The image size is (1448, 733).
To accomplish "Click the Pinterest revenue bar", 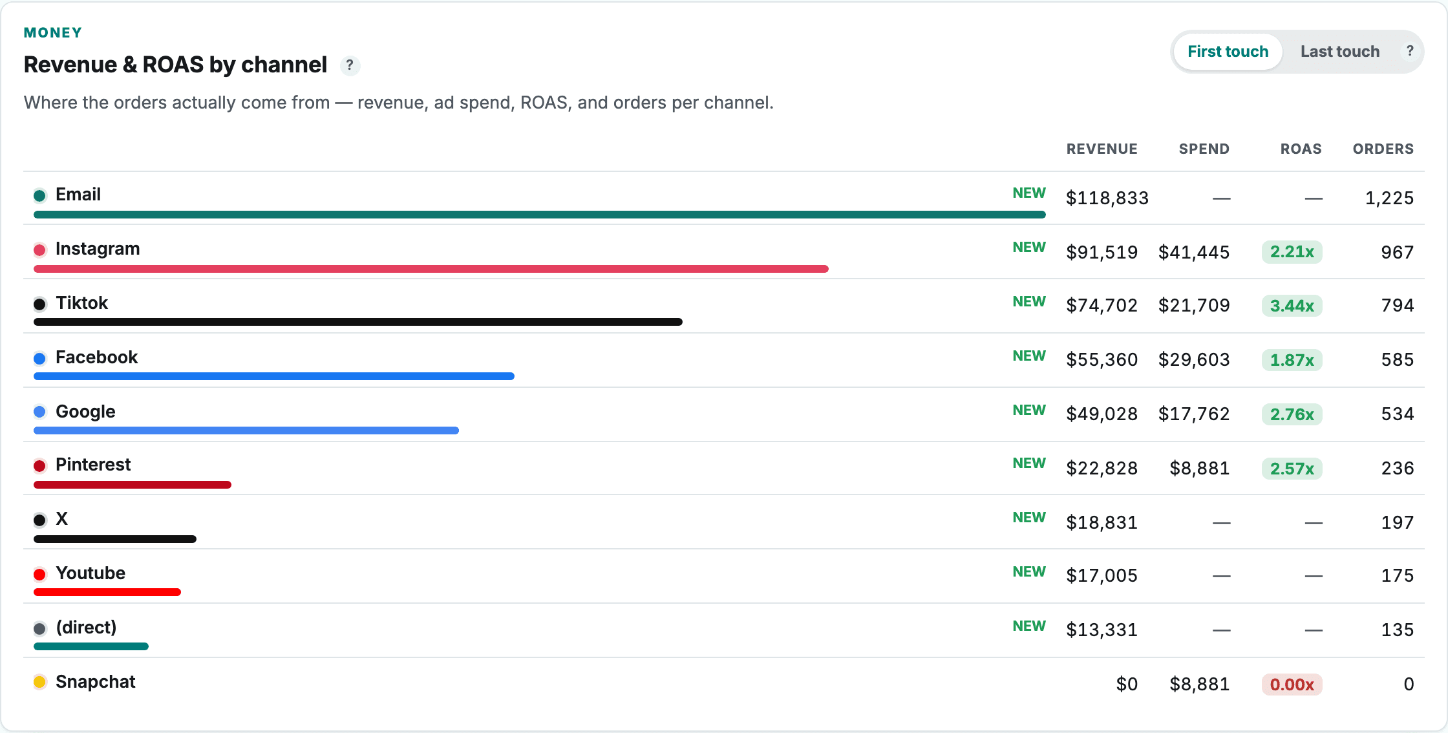I will 133,485.
